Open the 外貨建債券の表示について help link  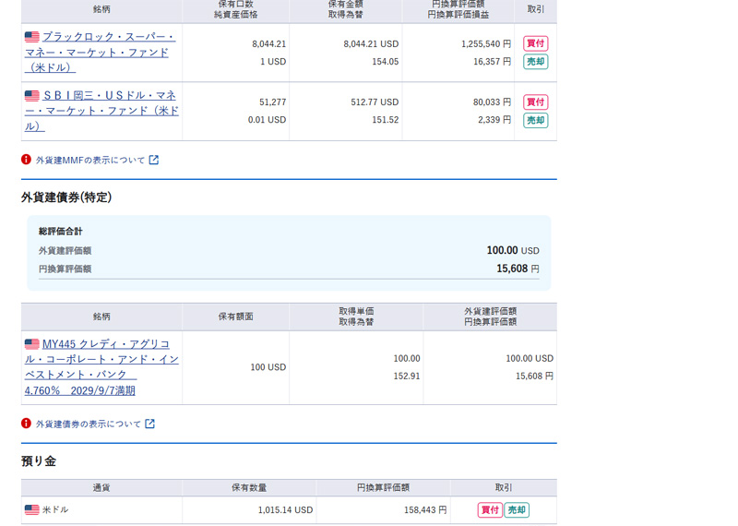(x=89, y=424)
